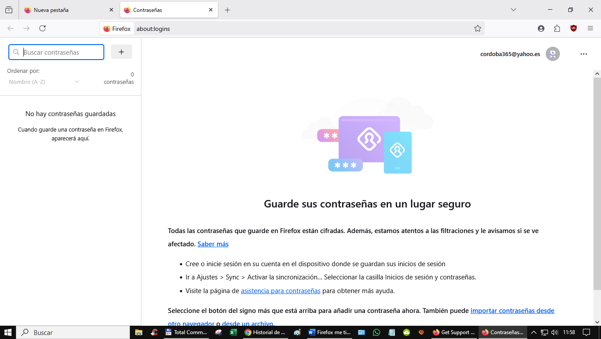Click the taskbar Buscar search box
Image resolution: width=601 pixels, height=339 pixels.
[73, 332]
